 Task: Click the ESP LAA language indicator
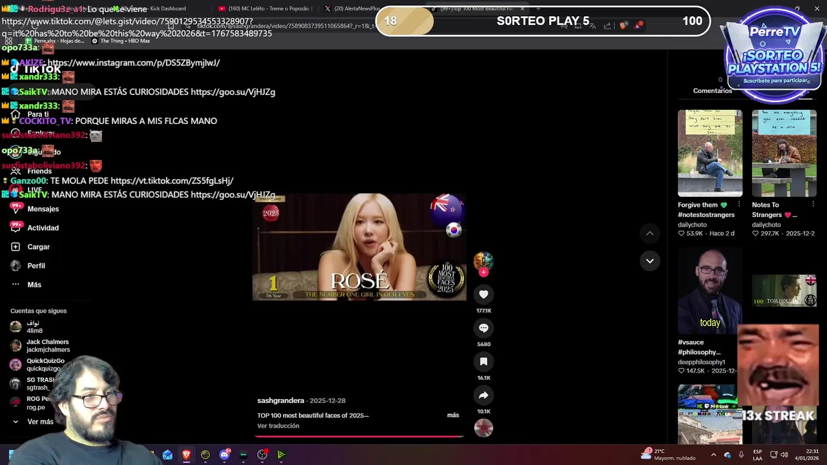coord(758,455)
